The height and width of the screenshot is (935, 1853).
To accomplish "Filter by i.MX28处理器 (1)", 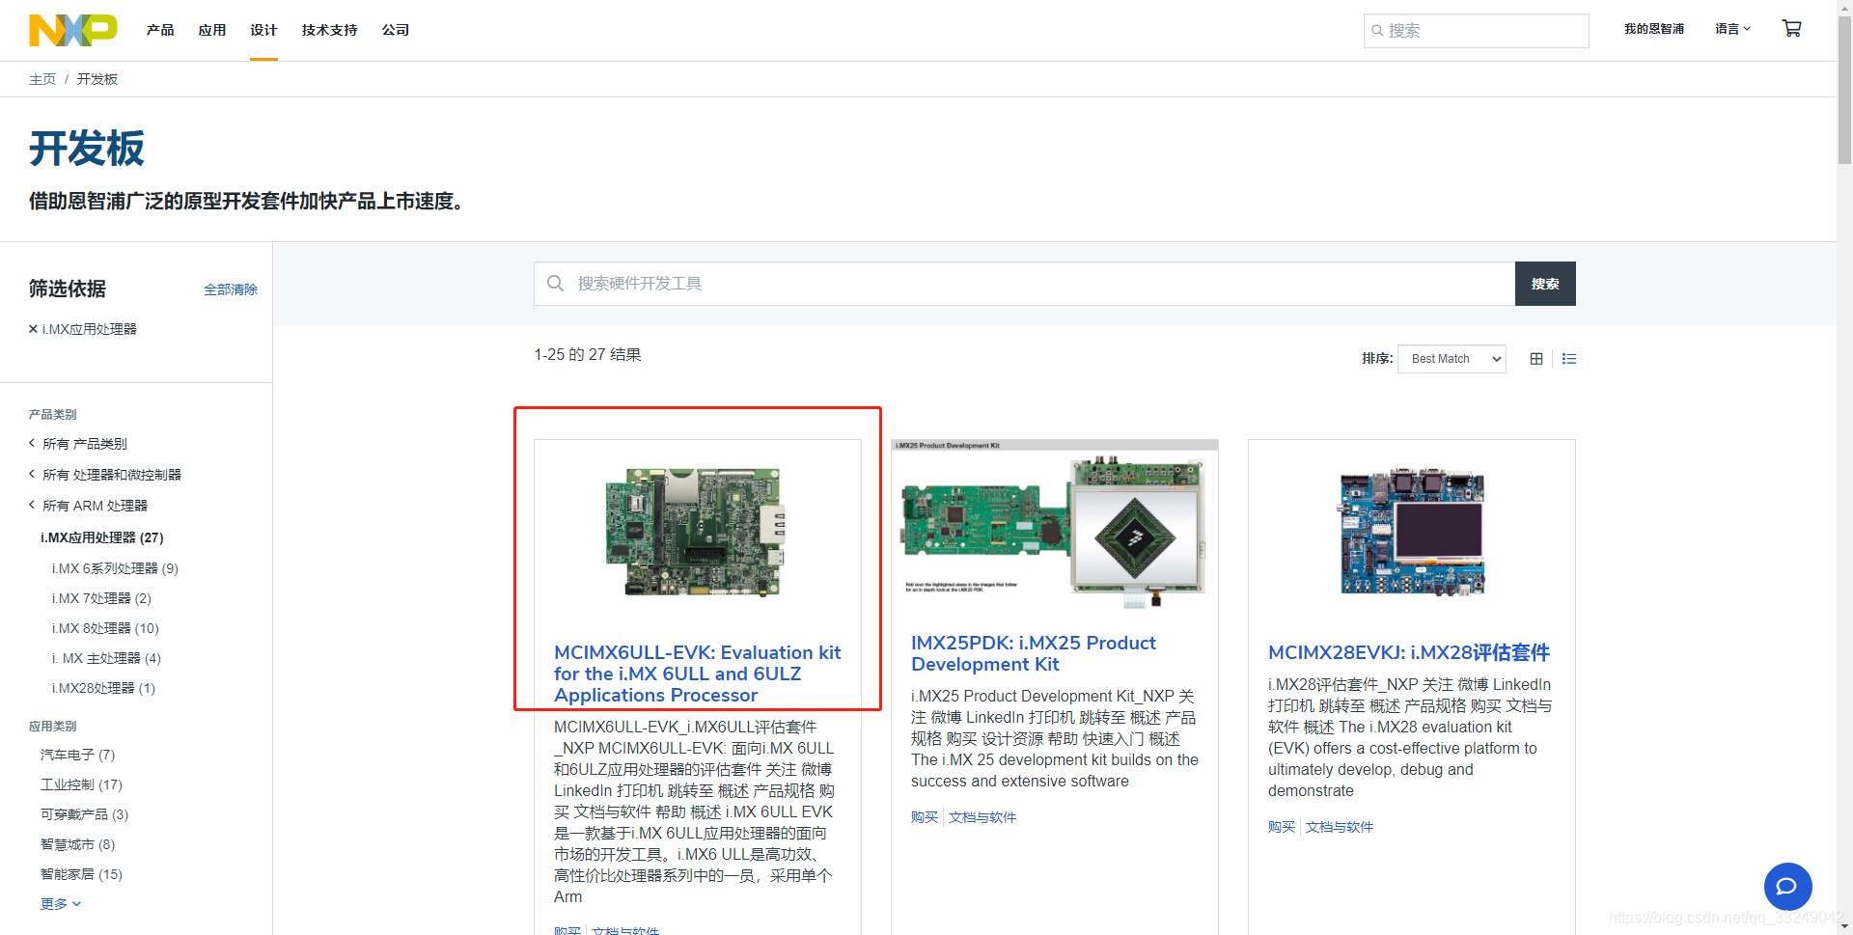I will 103,688.
